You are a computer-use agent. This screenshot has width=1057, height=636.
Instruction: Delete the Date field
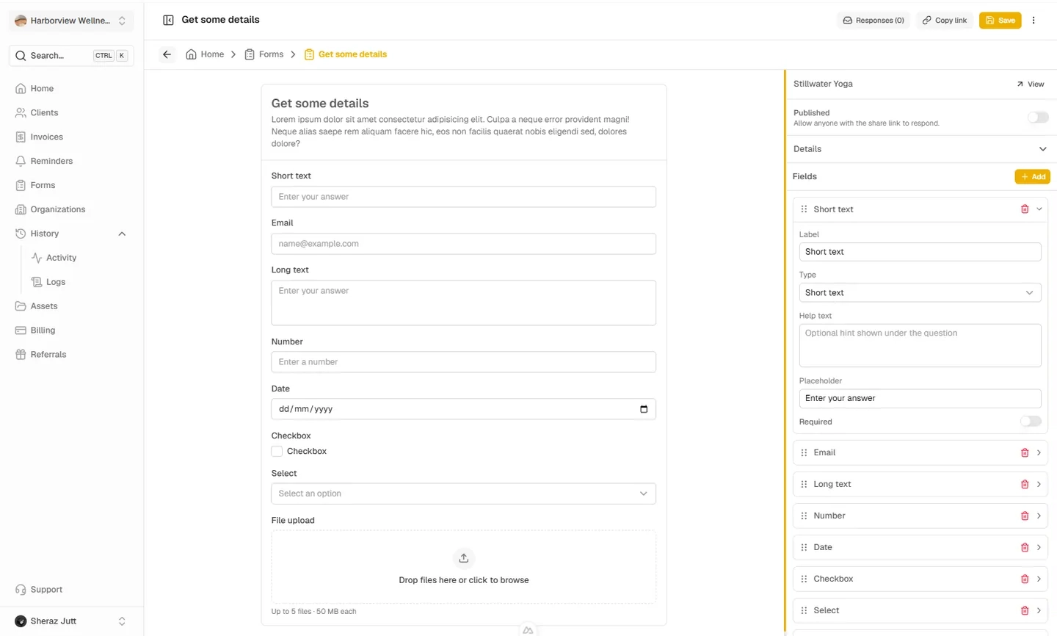(x=1025, y=547)
